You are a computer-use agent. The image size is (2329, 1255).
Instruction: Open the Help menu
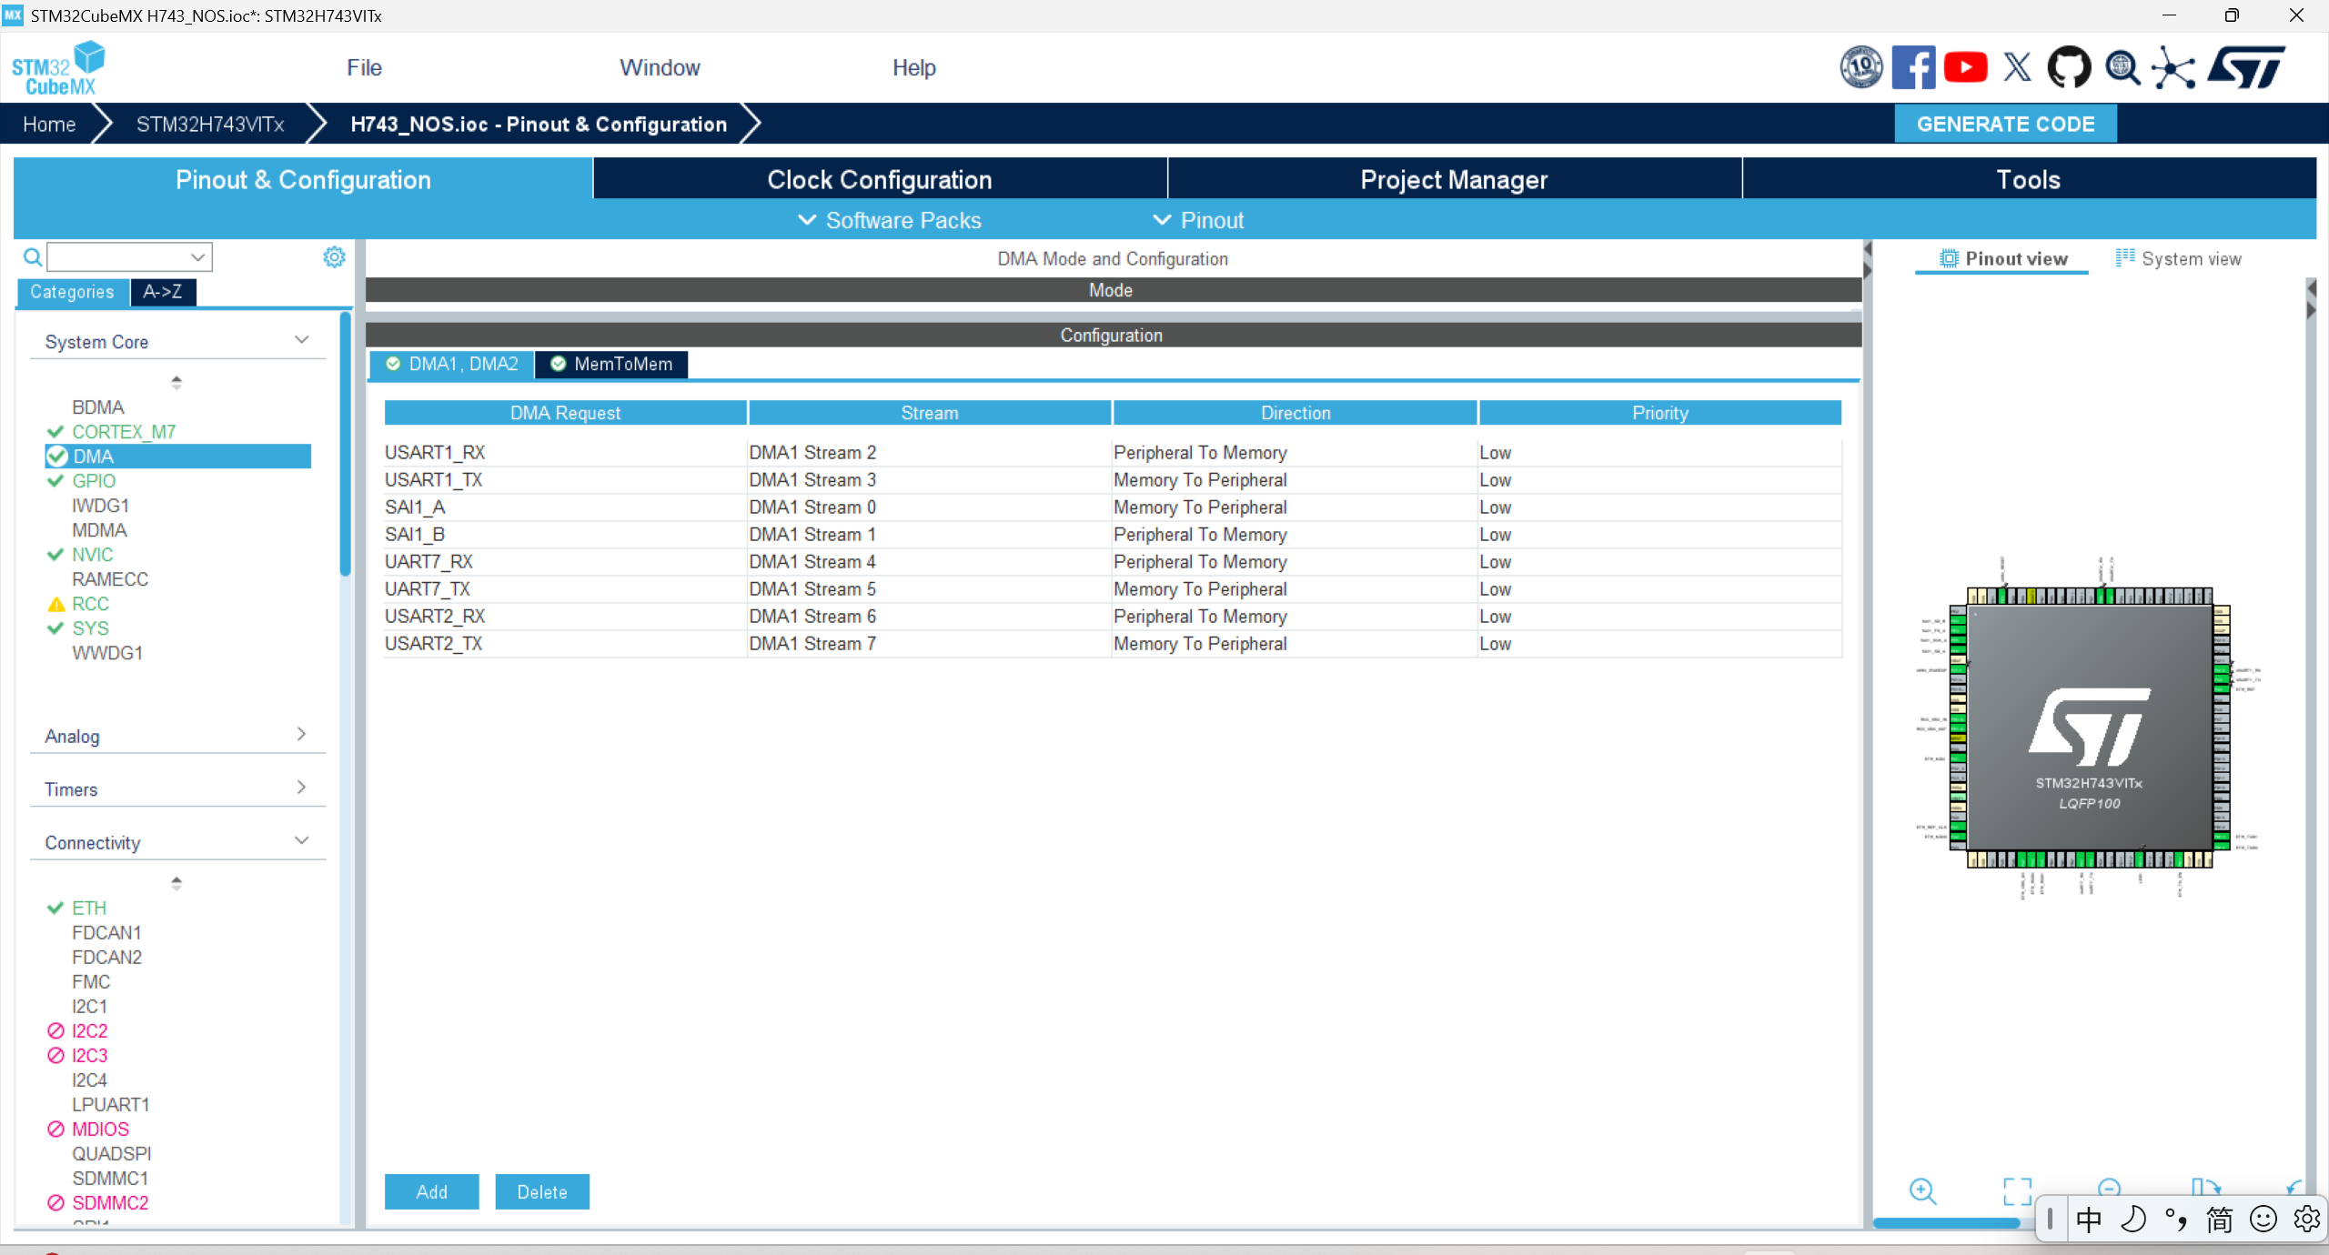coord(913,68)
